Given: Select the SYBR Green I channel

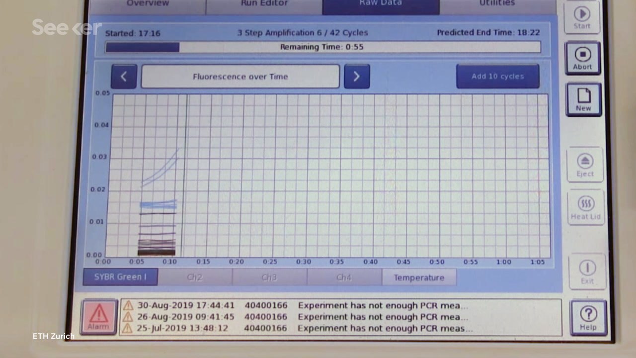Looking at the screenshot, I should (120, 277).
